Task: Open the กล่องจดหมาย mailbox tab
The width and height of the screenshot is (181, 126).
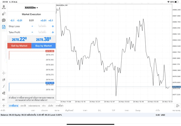Action: tap(34, 105)
